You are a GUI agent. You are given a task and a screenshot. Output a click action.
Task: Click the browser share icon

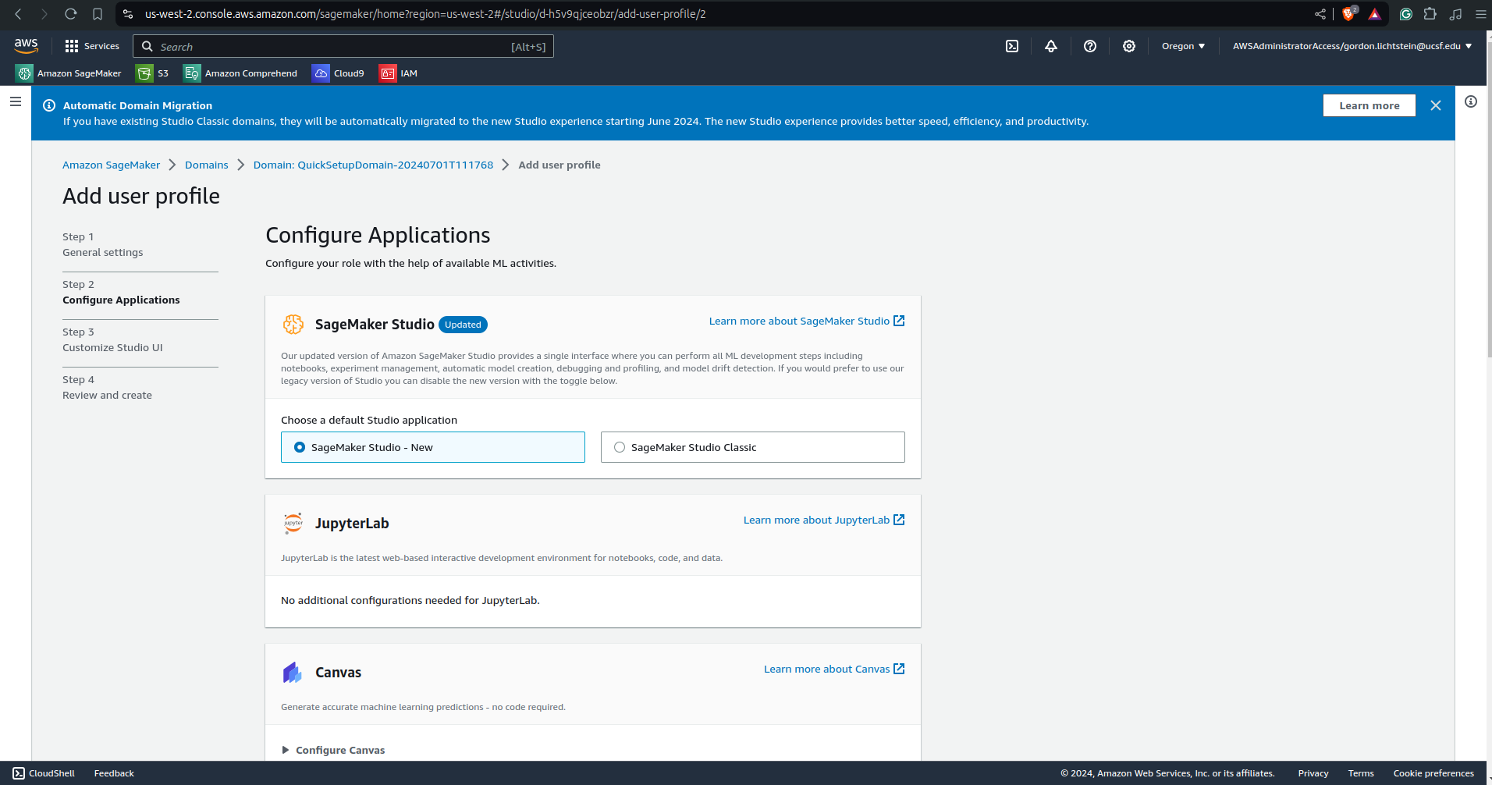click(x=1320, y=14)
